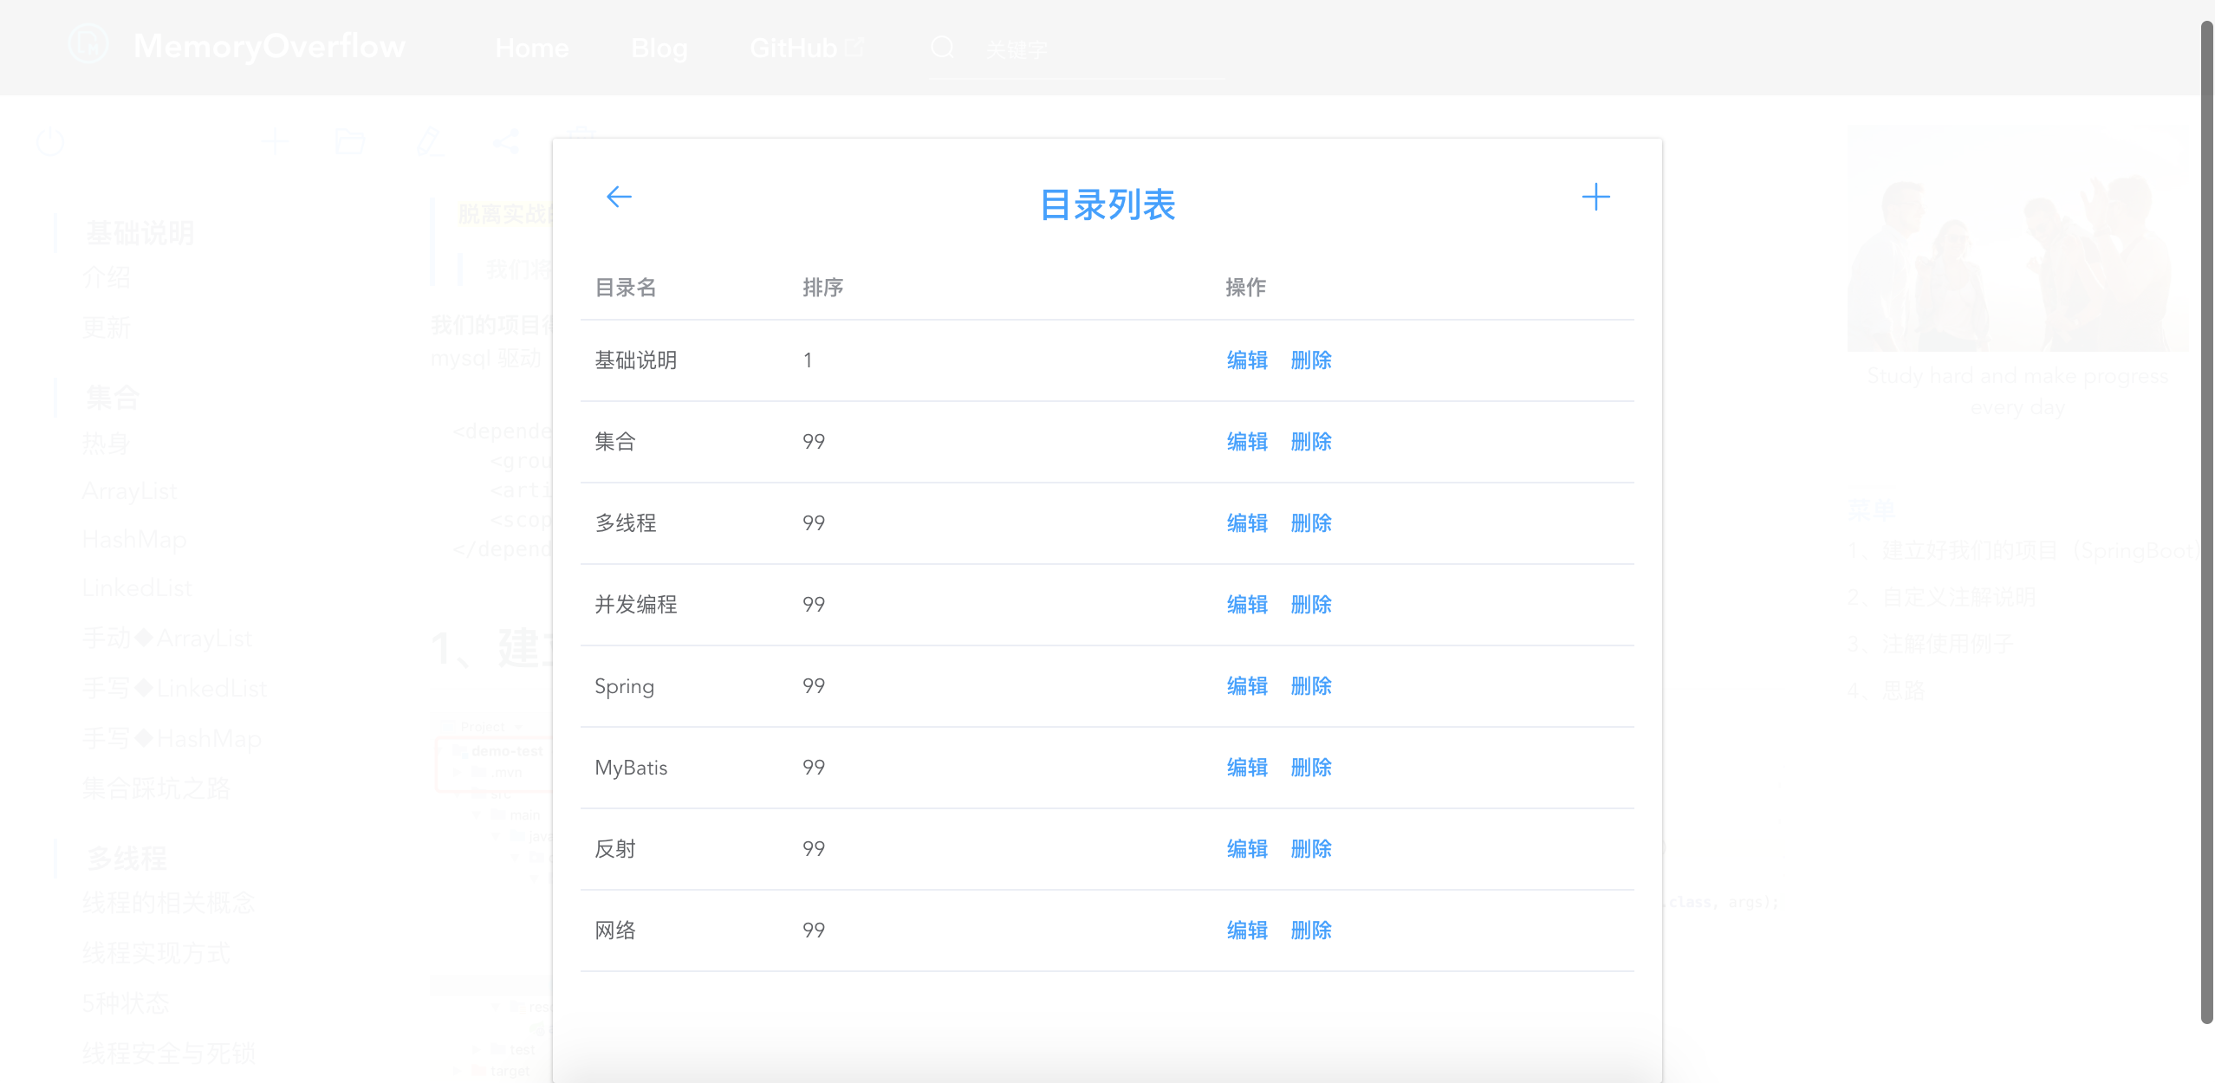Click the faded plus icon in the toolbar

pos(276,141)
